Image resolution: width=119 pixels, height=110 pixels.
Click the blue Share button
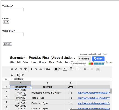coord(98,59)
